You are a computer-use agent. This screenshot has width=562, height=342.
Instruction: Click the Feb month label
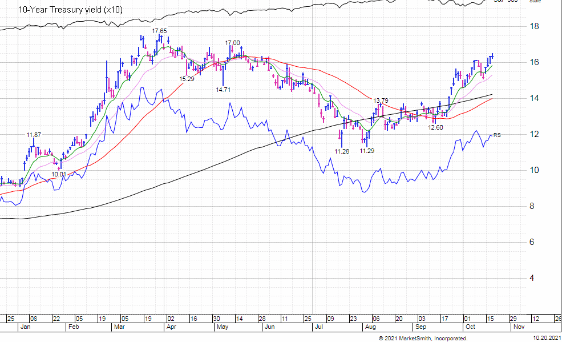point(74,327)
